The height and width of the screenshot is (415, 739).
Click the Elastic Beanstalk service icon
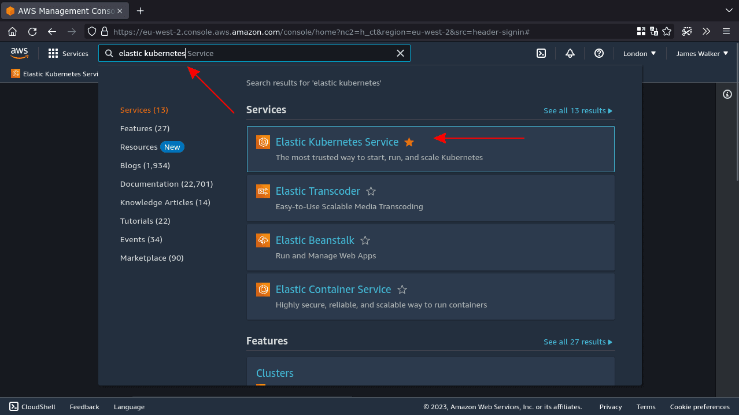click(x=263, y=240)
